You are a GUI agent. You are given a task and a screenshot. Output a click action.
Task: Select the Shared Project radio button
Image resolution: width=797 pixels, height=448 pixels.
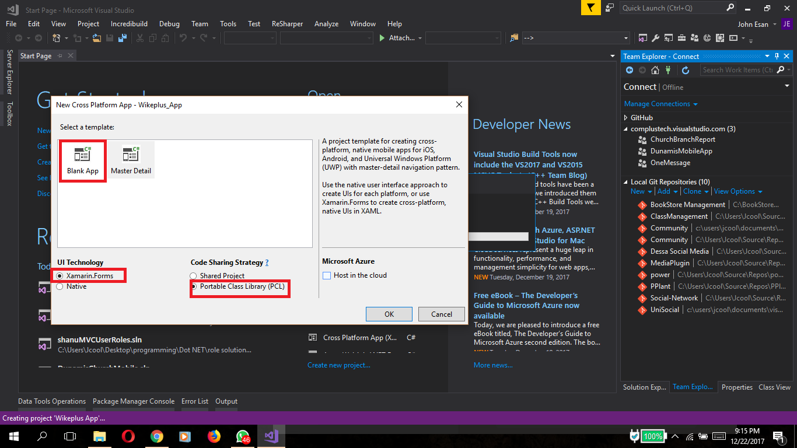[x=194, y=275]
